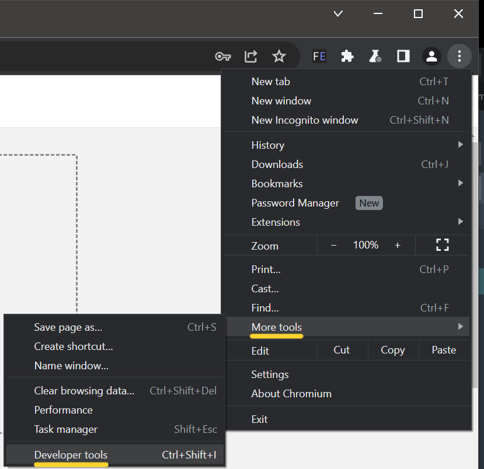Open a New Incognito window
The height and width of the screenshot is (469, 484).
(305, 120)
